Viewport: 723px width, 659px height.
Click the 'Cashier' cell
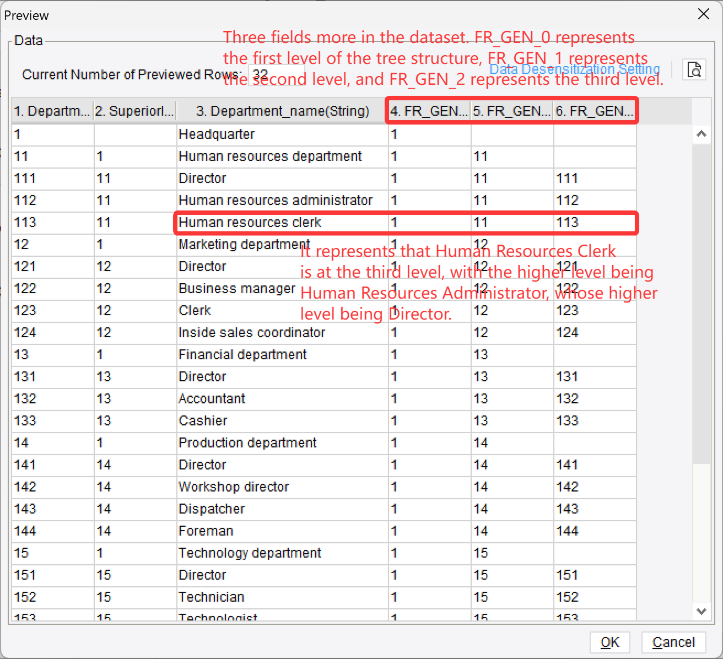[283, 421]
